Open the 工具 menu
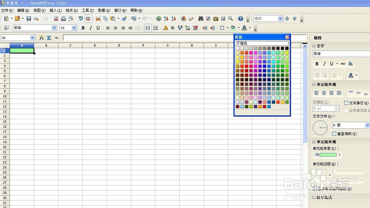 [88, 10]
